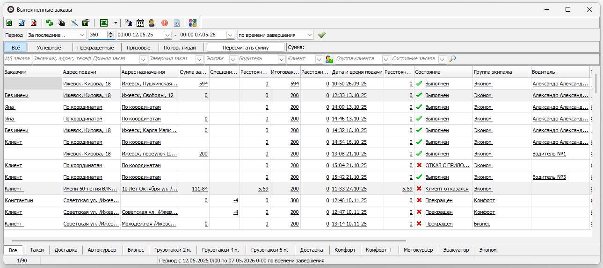
Task: Select the 'Призовые' filter toggle
Action: click(139, 47)
